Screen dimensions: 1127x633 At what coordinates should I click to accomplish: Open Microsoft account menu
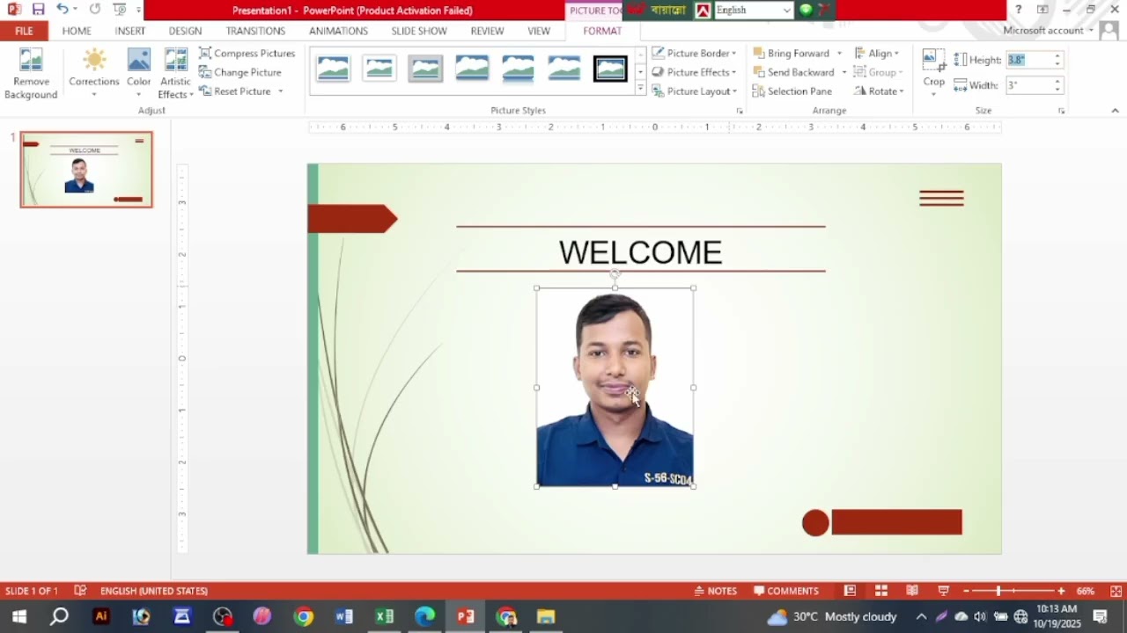(1048, 31)
